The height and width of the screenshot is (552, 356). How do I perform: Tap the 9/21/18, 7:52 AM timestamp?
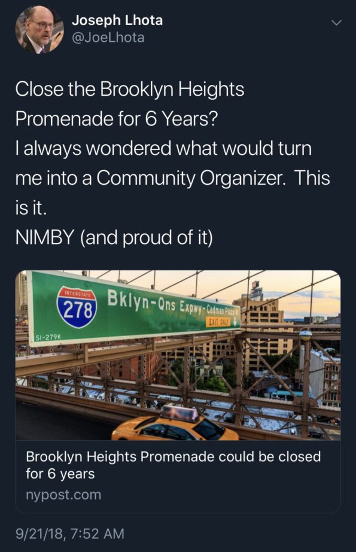click(70, 533)
